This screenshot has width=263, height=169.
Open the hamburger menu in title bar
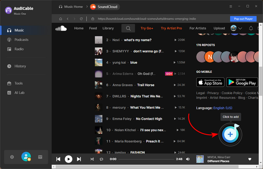231,6
